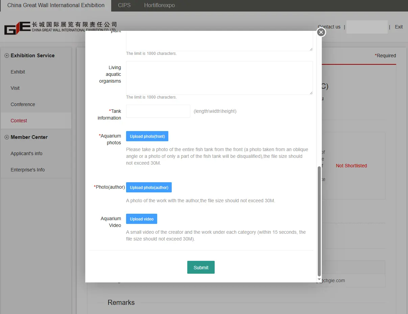The image size is (408, 314).
Task: Open the Exhibit sidebar item
Action: (x=18, y=72)
